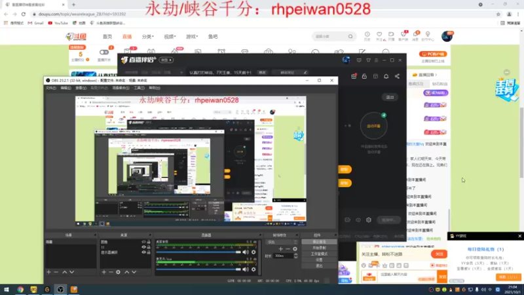524x295 pixels.
Task: Expand the contribution list header arrow
Action: point(436,75)
